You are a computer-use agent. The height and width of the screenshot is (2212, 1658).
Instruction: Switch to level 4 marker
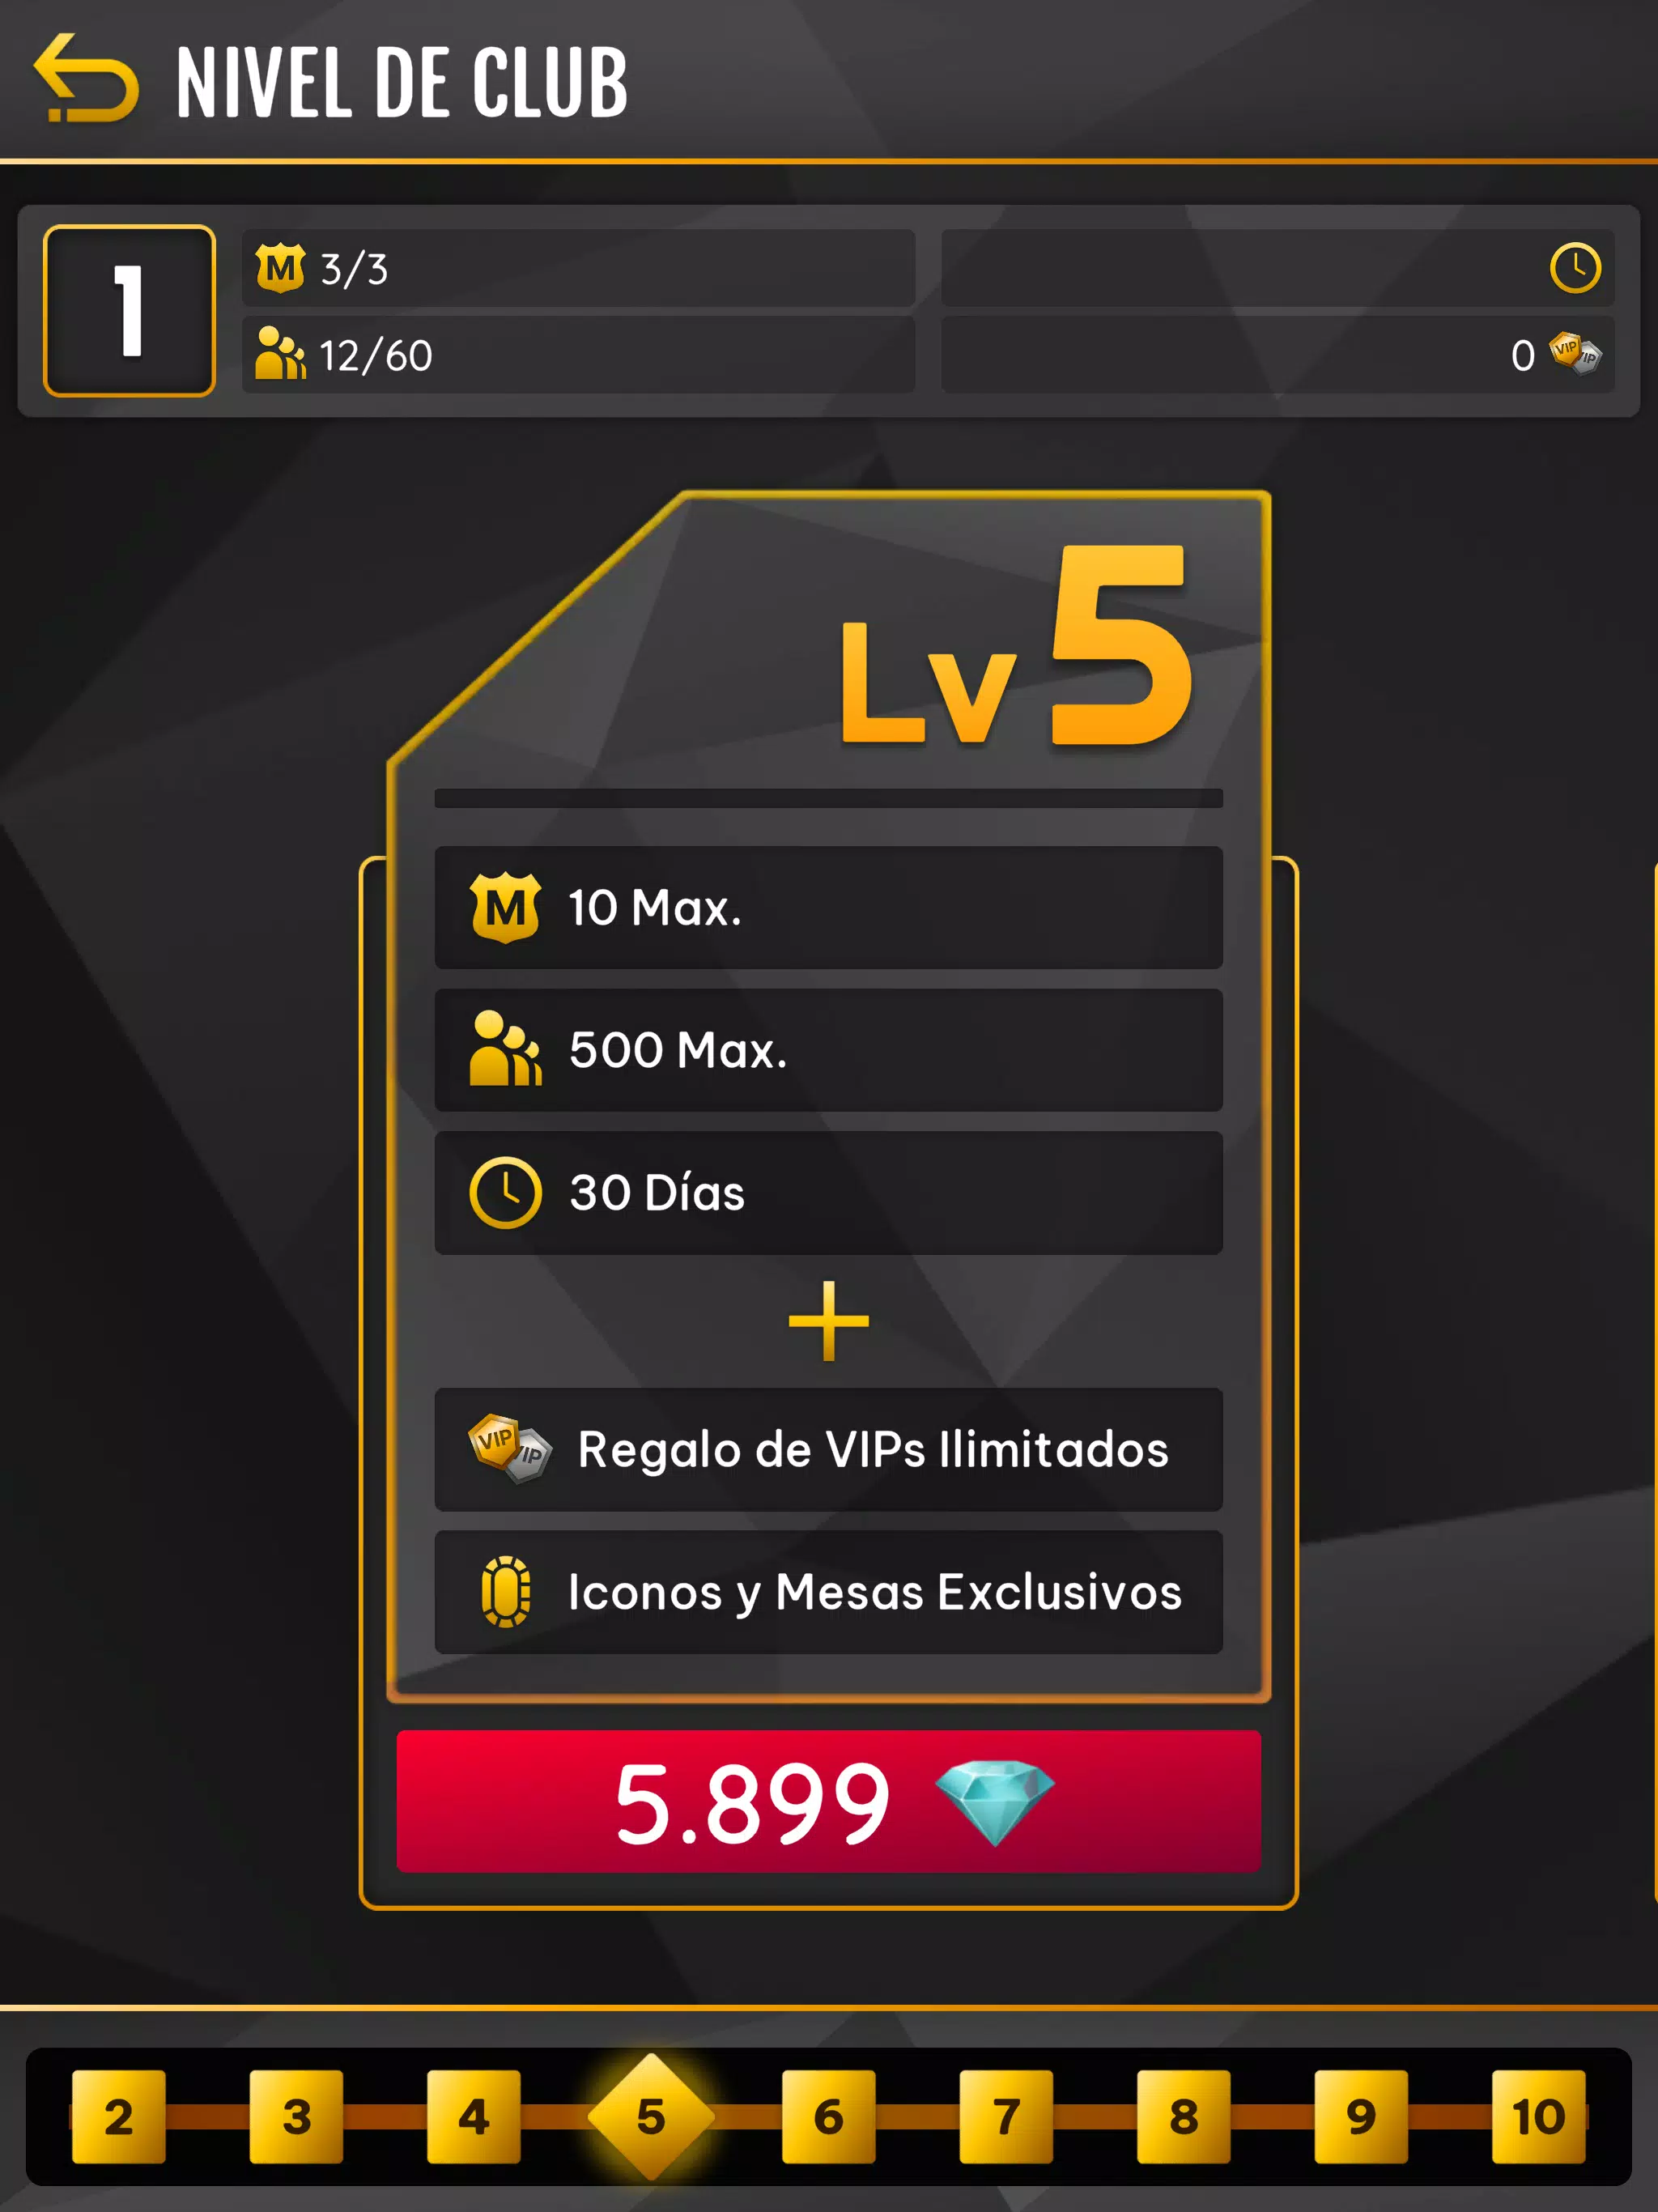(473, 2116)
